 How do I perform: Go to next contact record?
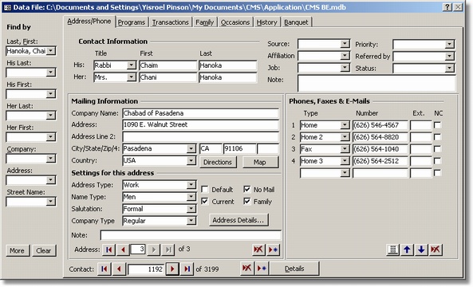coord(172,269)
